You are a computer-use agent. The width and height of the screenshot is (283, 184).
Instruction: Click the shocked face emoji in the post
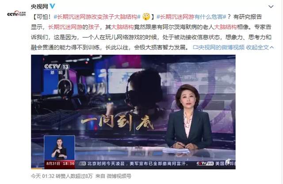tap(146, 17)
